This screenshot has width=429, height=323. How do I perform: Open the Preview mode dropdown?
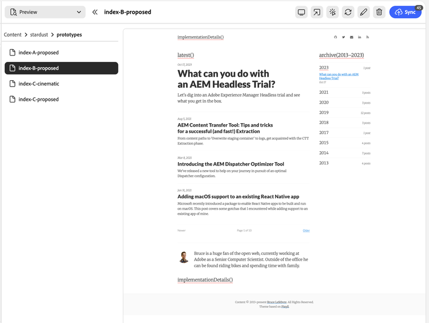coord(45,12)
